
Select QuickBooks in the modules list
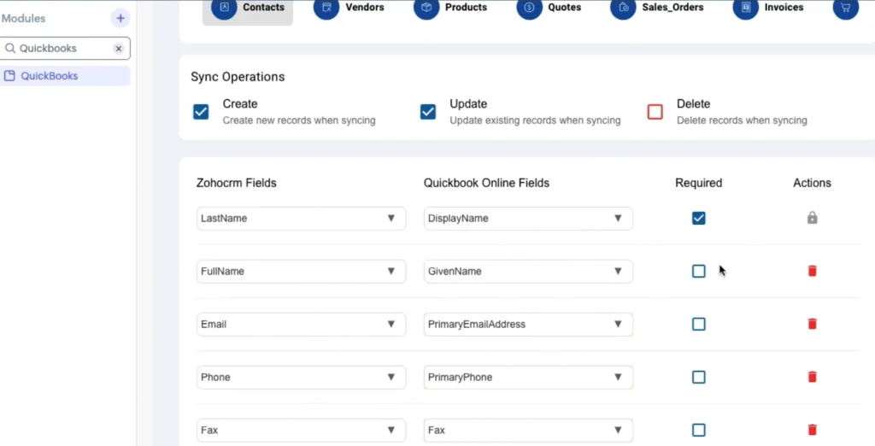pyautogui.click(x=65, y=76)
